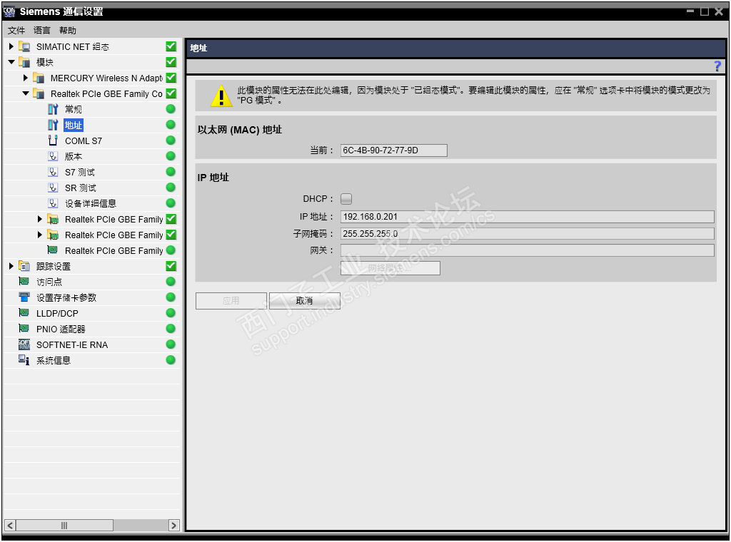The height and width of the screenshot is (542, 731).
Task: Click the 网关 input field
Action: [x=528, y=250]
